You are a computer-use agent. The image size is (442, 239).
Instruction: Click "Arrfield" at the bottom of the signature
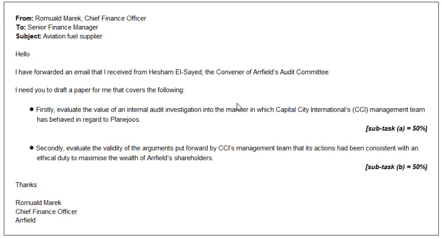pos(25,221)
